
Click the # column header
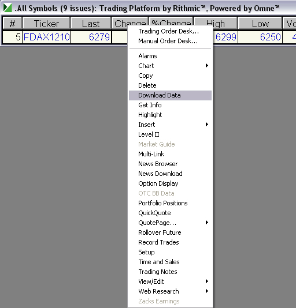12,24
